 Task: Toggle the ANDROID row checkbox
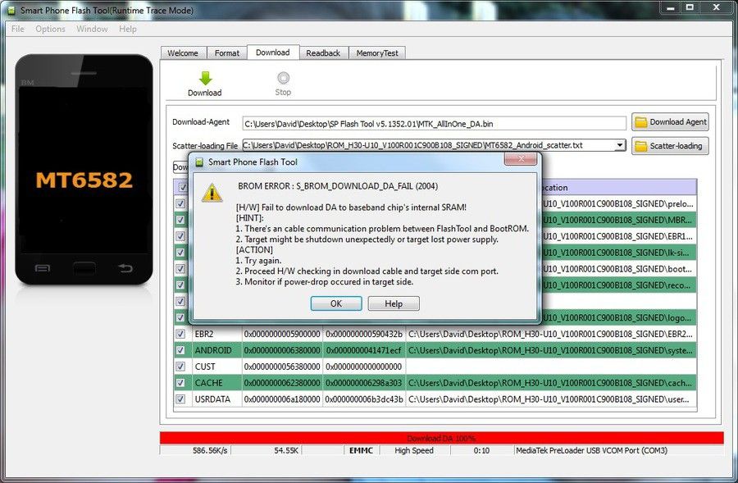(180, 350)
